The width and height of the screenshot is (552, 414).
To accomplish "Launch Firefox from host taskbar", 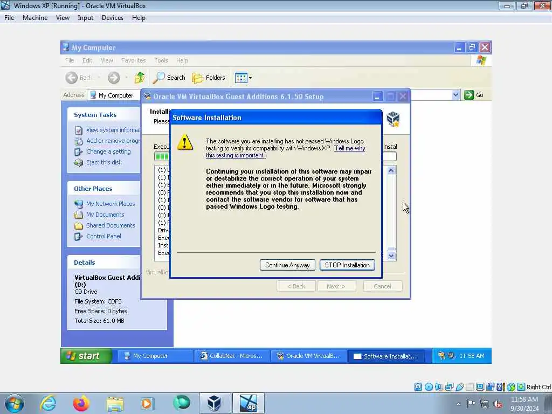I will coord(81,403).
